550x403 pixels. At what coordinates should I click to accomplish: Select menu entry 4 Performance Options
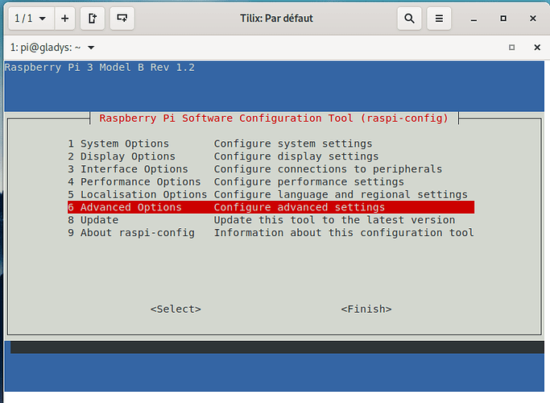[x=271, y=182]
